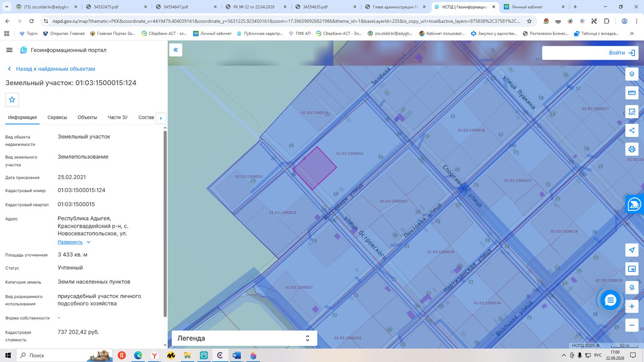Open the map point search tool
This screenshot has width=644, height=362.
tap(632, 288)
